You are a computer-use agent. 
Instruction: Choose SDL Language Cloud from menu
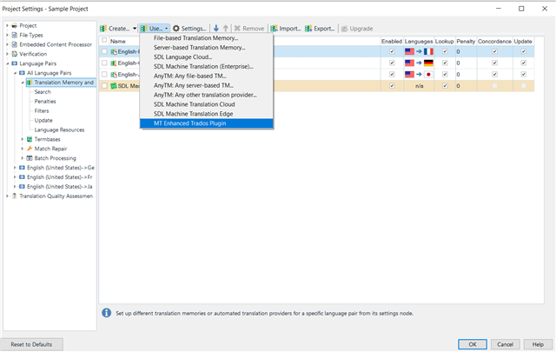pyautogui.click(x=207, y=56)
